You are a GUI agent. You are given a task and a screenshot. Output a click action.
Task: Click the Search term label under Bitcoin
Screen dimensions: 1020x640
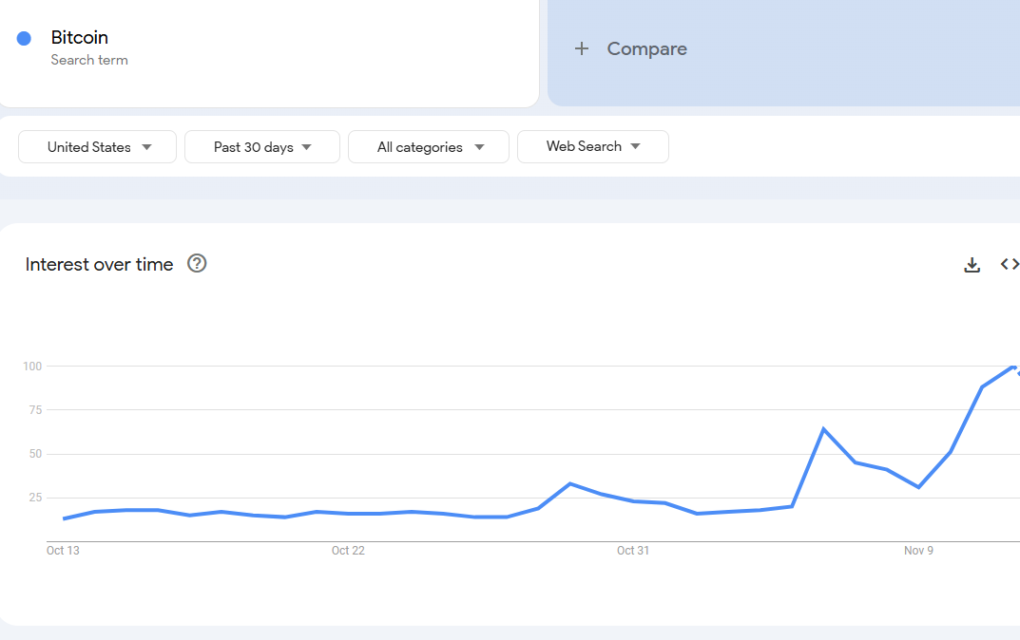click(89, 60)
